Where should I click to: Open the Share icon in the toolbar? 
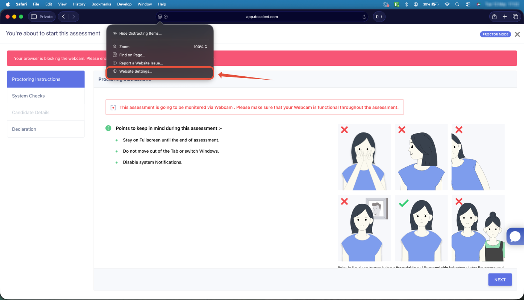tap(494, 17)
